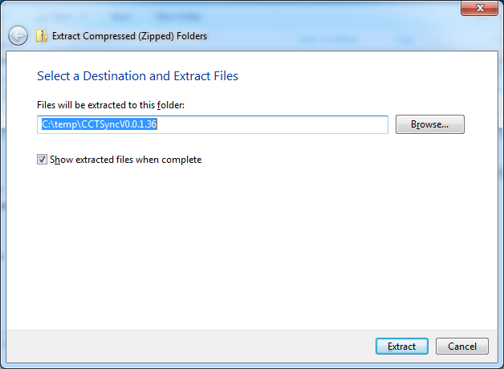Close the extraction dialog with red X
The height and width of the screenshot is (369, 504).
tap(479, 8)
